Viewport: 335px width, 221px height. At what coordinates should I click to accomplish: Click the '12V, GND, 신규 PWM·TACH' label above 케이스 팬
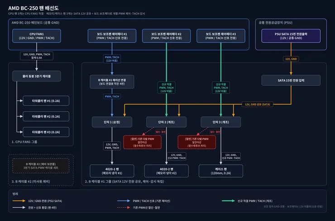point(231,157)
